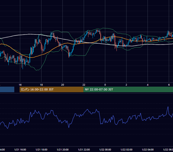Click hour label 16 on the price axis
This screenshot has height=152, width=173.
(x=20, y=85)
